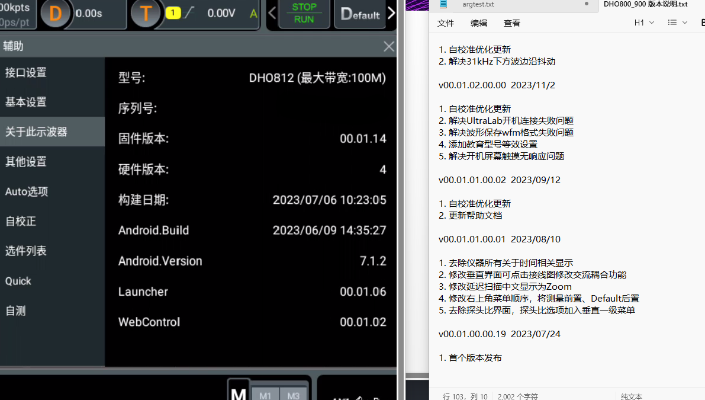Screen dimensions: 705x400
Task: Click the Notepad icon beside argtest.txt
Action: (x=443, y=4)
